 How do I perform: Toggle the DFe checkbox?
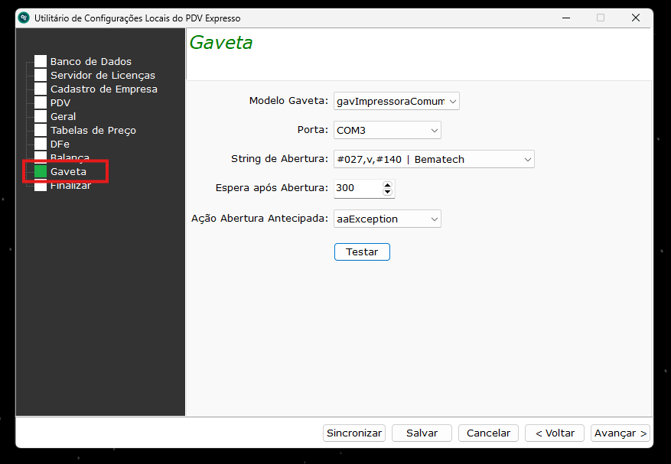(x=39, y=144)
